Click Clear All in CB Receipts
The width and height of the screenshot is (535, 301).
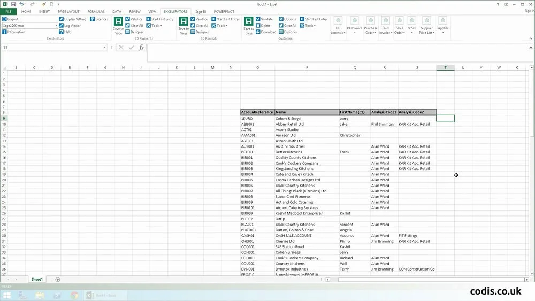pyautogui.click(x=199, y=26)
